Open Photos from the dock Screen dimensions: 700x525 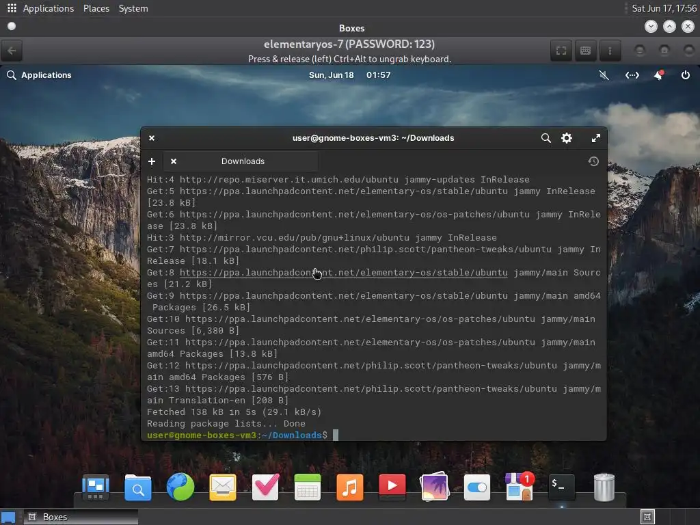click(x=434, y=487)
